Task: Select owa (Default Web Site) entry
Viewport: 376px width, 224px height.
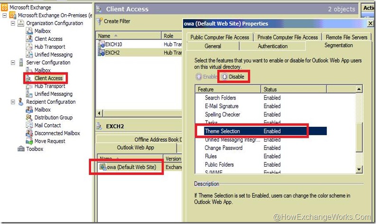Action: tap(131, 167)
